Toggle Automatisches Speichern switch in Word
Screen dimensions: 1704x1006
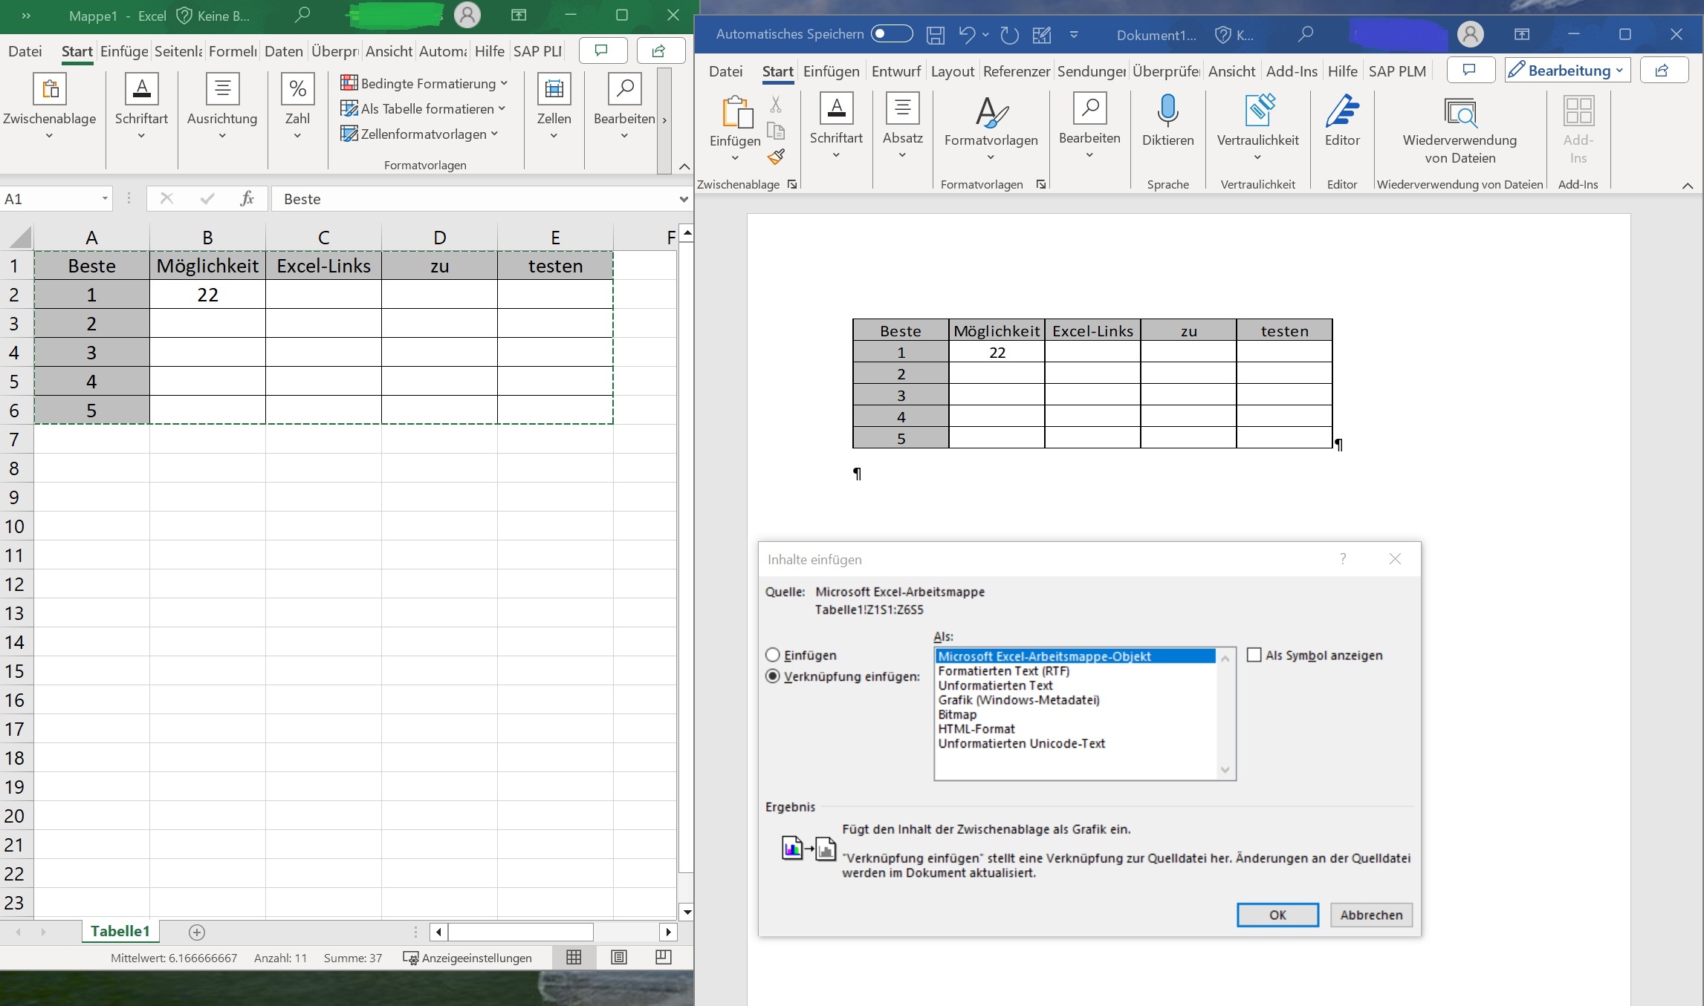892,34
